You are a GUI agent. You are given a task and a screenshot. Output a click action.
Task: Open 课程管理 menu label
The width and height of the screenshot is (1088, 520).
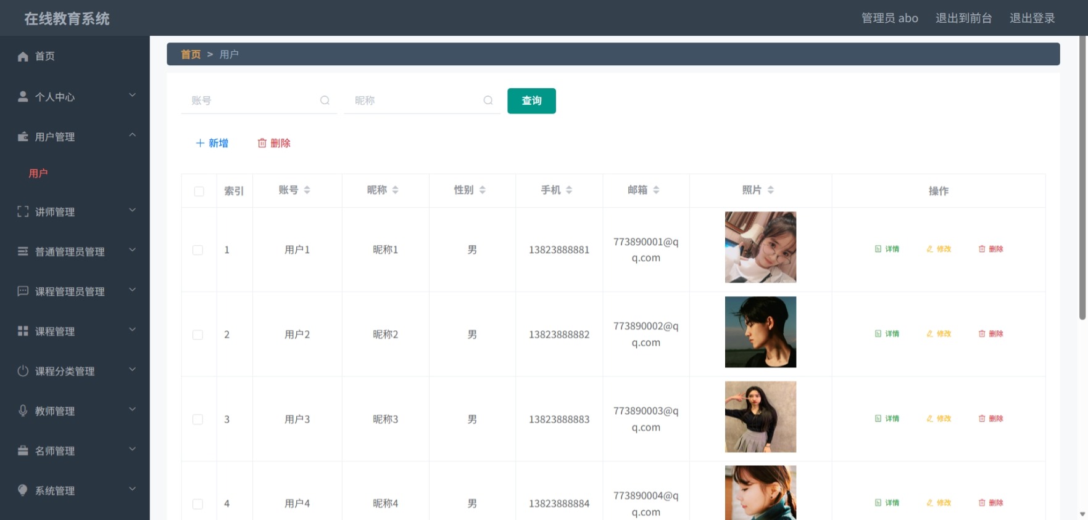55,331
